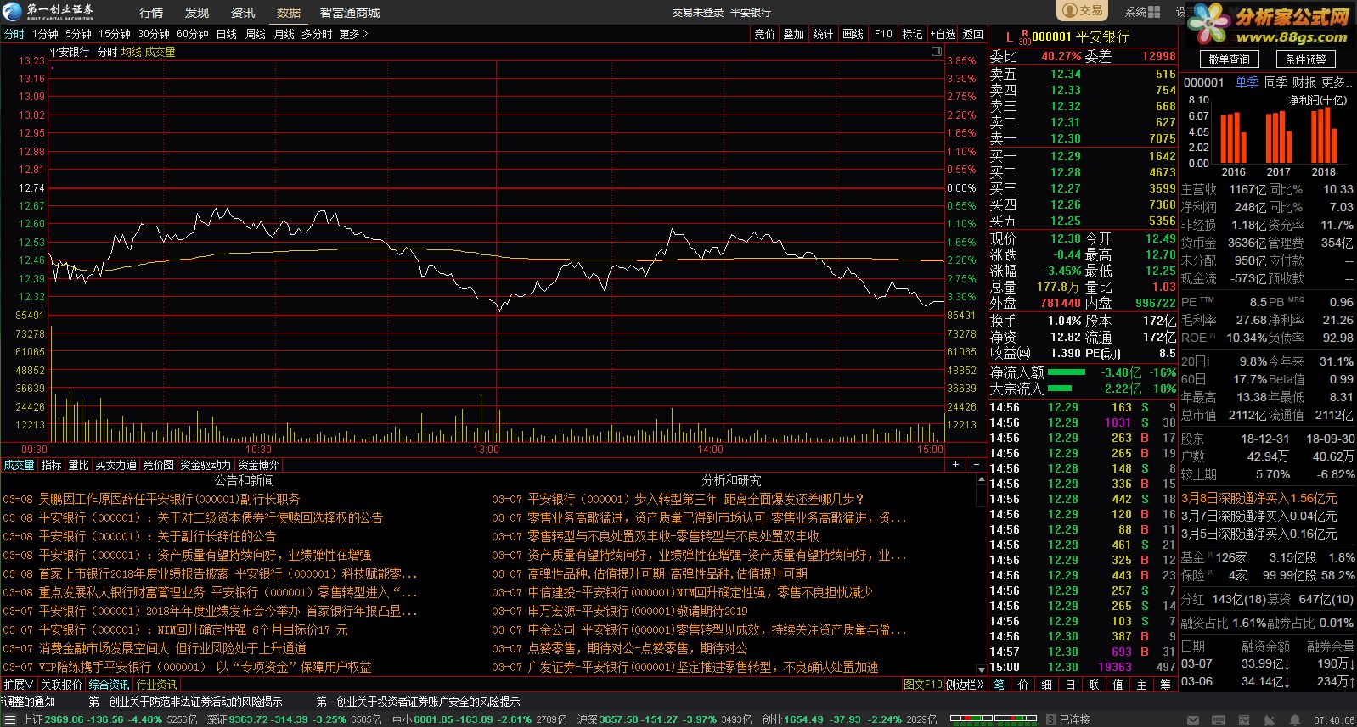Select the 主 main funds button
Screen dimensions: 1357x727
point(1142,684)
